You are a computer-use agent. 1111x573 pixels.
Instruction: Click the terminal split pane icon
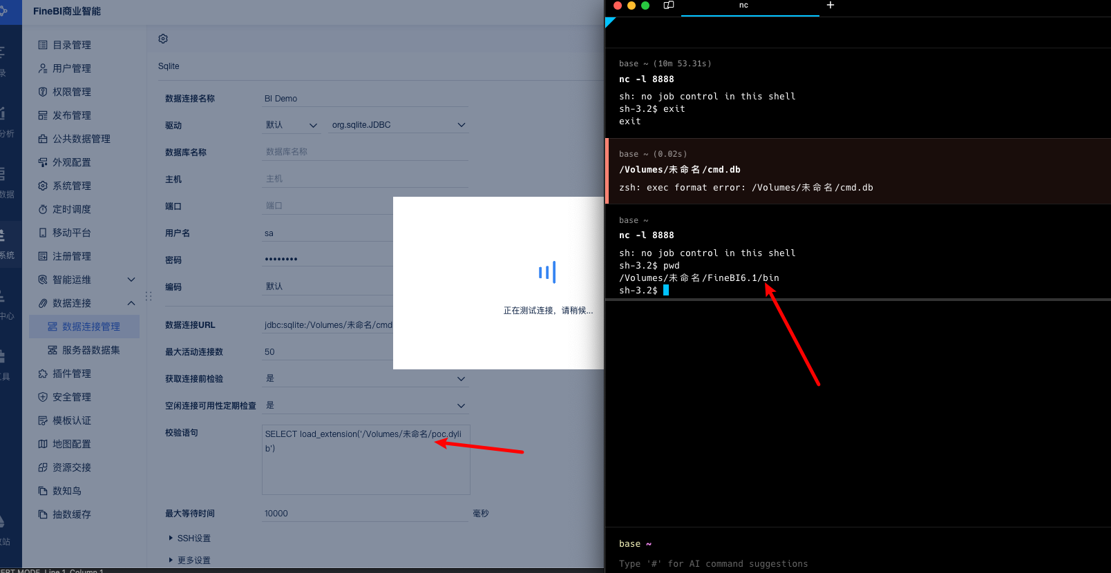point(668,6)
